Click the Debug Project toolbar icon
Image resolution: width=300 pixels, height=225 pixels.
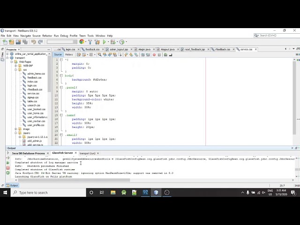pos(113,42)
